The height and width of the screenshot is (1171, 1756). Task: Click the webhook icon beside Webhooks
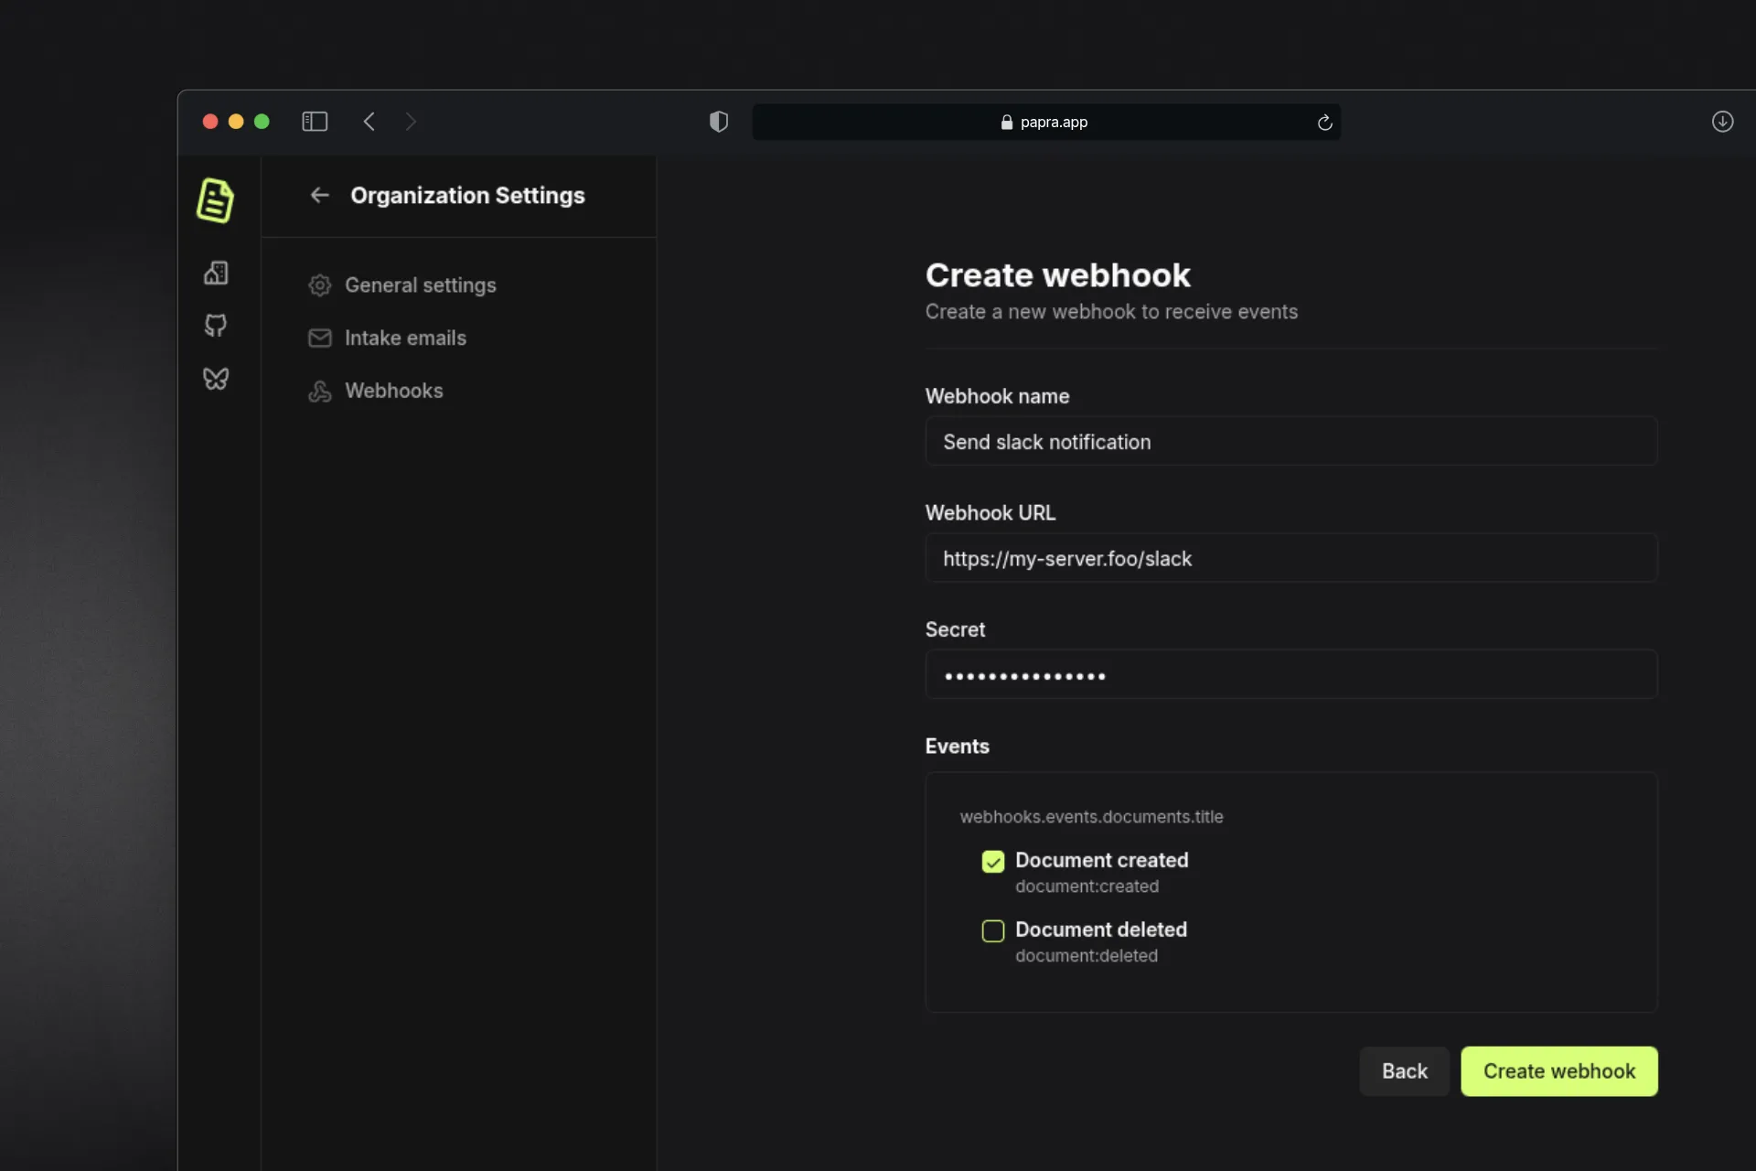pyautogui.click(x=319, y=391)
